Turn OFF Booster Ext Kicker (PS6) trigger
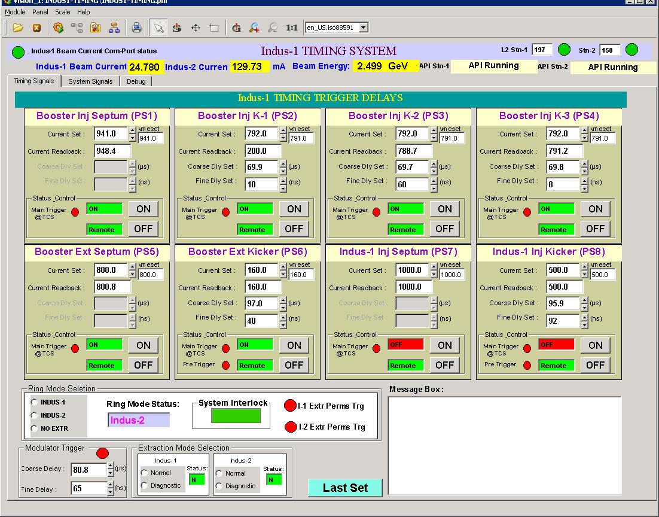This screenshot has height=517, width=659. [294, 365]
